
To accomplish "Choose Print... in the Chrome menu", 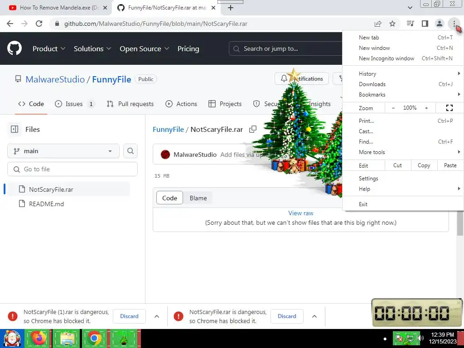I will pyautogui.click(x=403, y=121).
